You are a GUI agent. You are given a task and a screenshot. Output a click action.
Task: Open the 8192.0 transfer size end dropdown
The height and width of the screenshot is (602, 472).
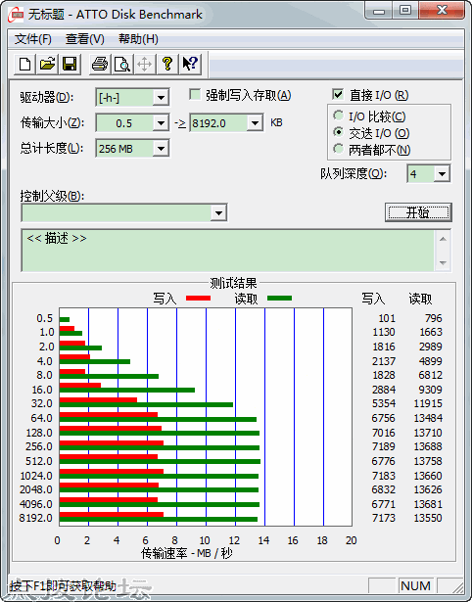pyautogui.click(x=255, y=123)
